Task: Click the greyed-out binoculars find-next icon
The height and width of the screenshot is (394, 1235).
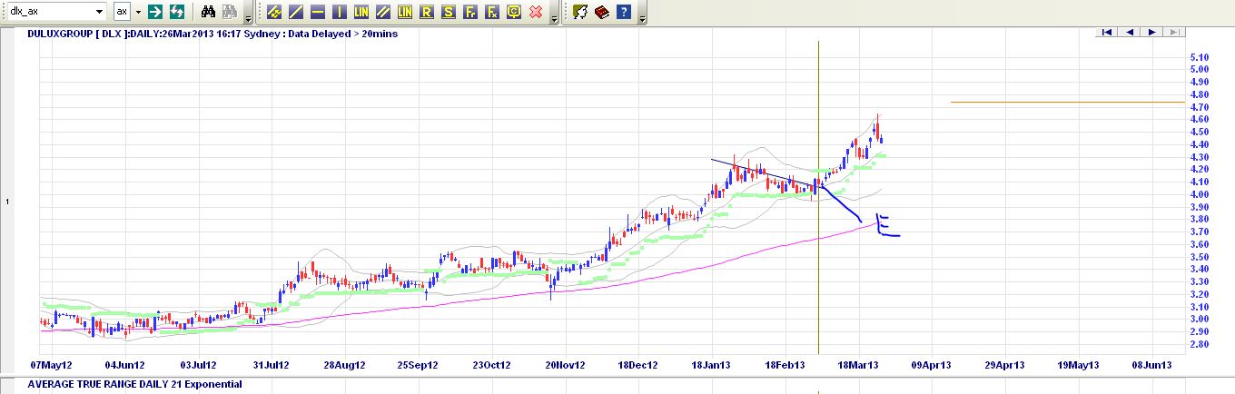Action: tap(230, 12)
